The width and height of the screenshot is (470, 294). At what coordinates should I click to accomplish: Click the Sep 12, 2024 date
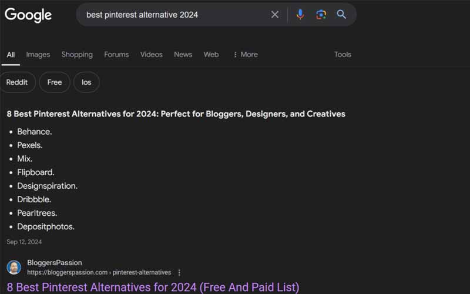coord(24,242)
